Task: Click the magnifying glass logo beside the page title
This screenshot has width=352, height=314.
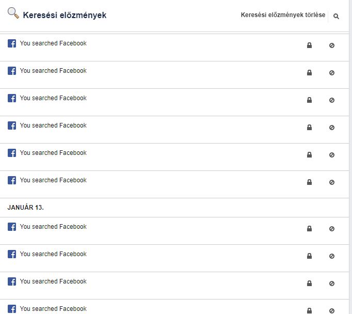Action: coord(13,14)
